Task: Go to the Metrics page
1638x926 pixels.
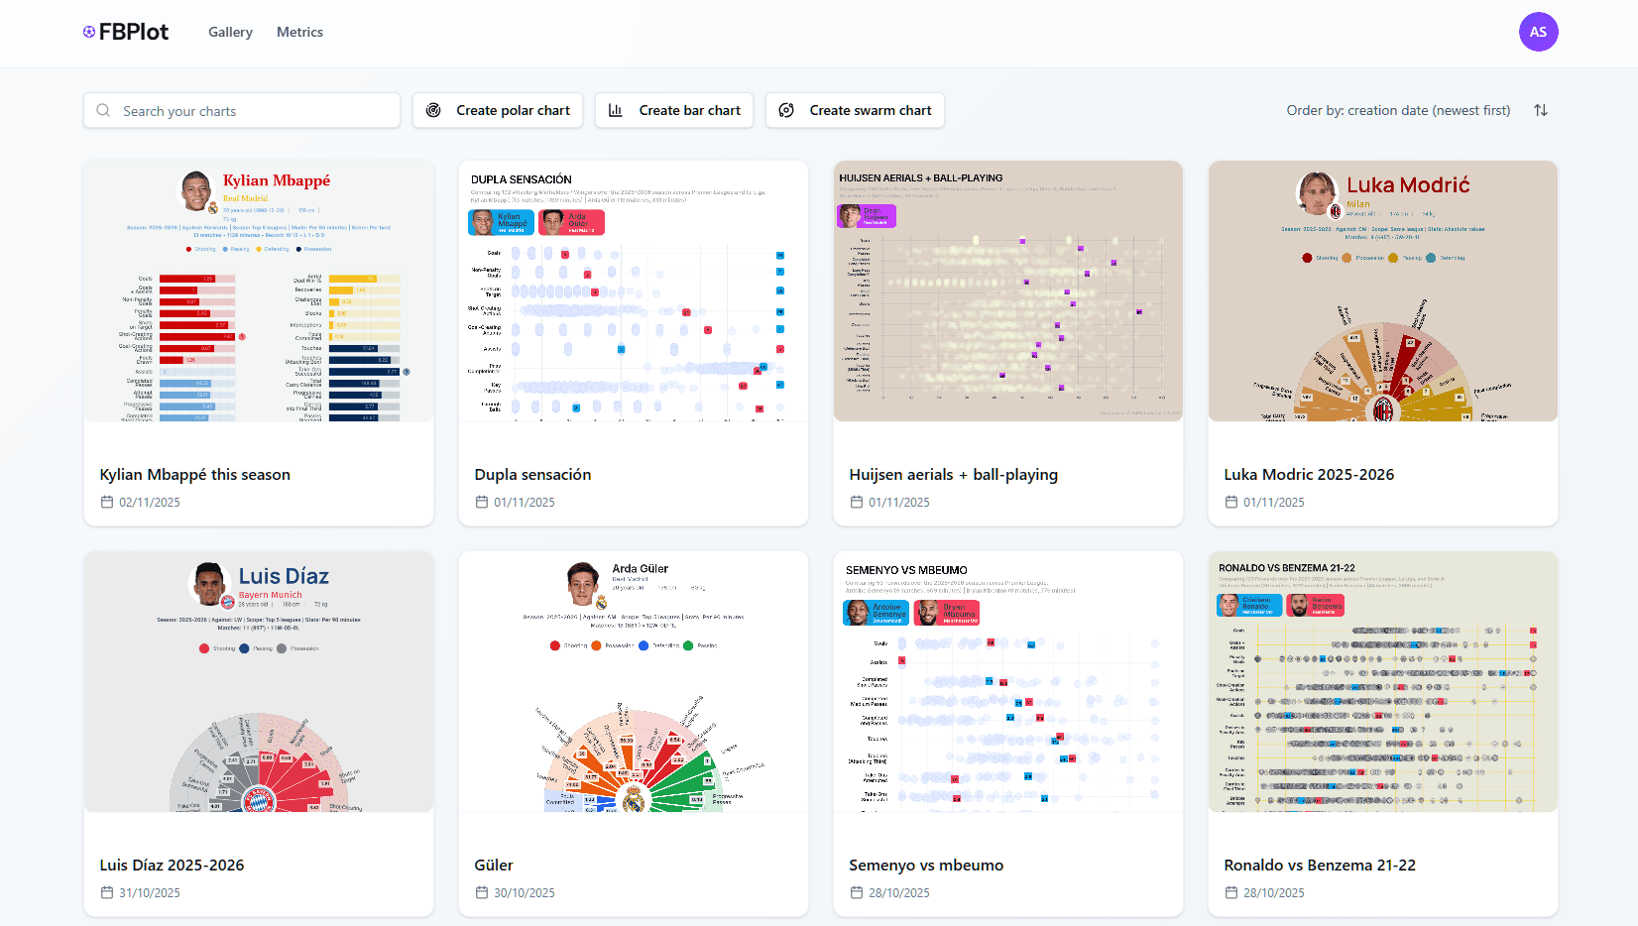Action: [299, 32]
